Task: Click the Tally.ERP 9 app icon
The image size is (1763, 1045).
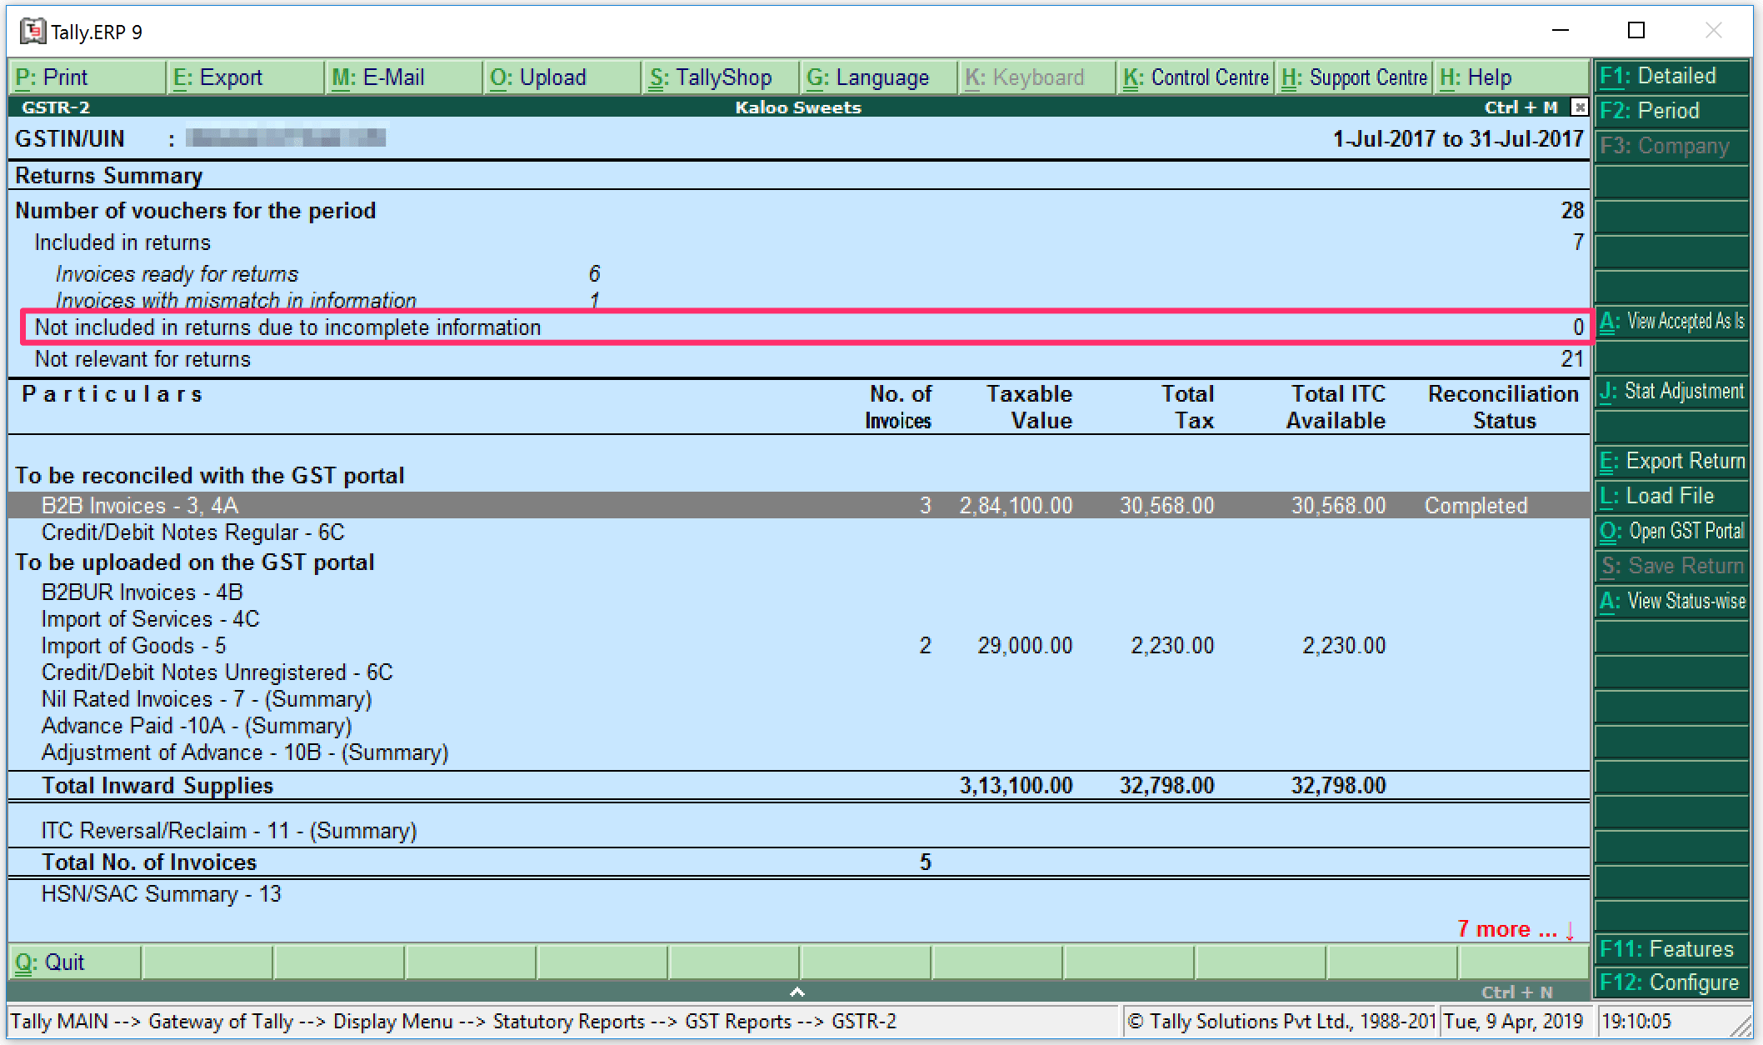Action: click(x=33, y=32)
